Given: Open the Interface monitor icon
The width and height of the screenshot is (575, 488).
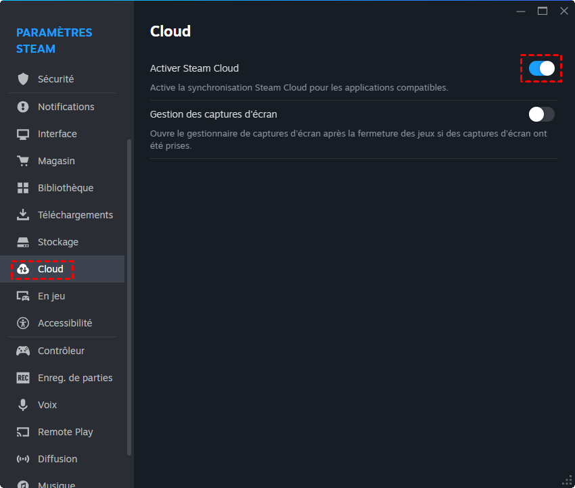Looking at the screenshot, I should pos(24,134).
